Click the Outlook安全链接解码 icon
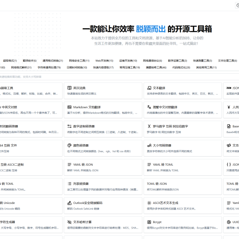 pyautogui.click(x=69, y=203)
